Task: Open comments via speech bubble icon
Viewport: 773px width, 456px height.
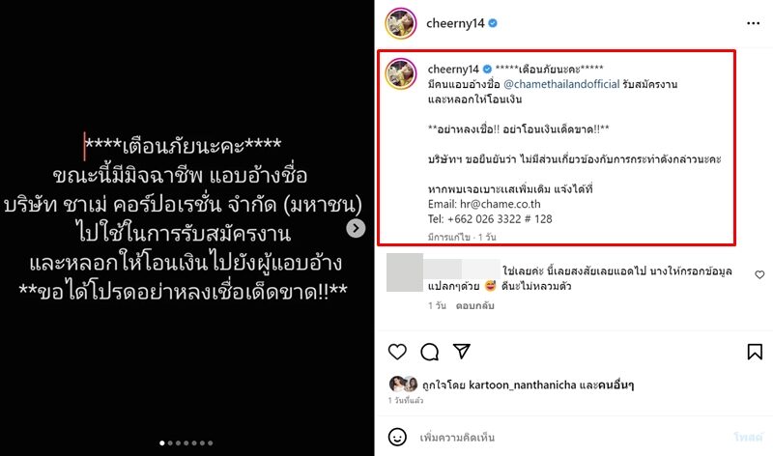Action: click(x=429, y=352)
